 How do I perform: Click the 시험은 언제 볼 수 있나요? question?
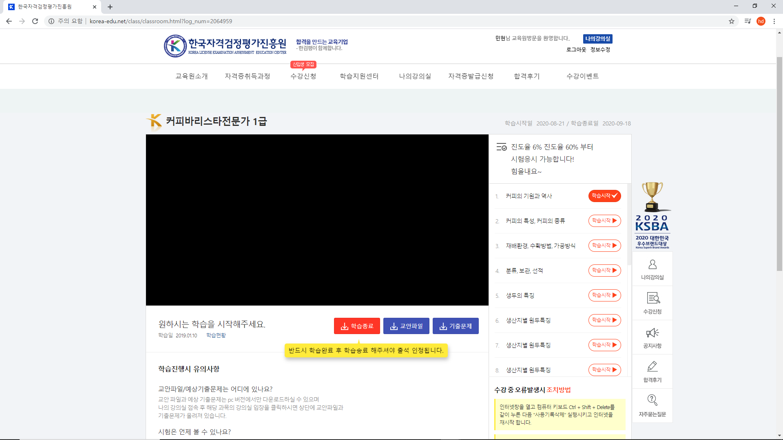coord(195,432)
